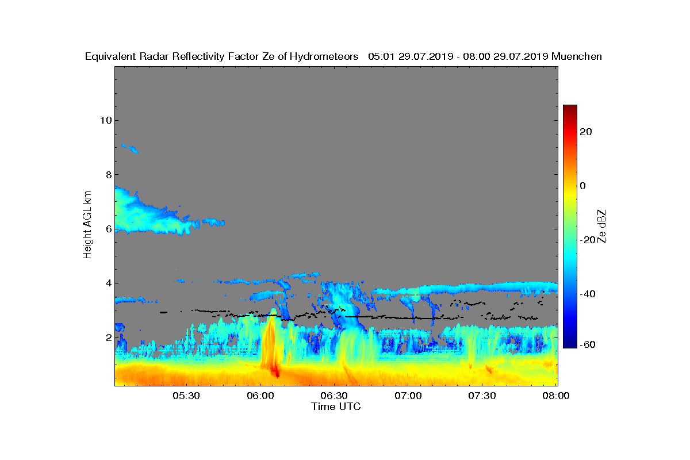Click the 'Height AGL km' axis label
Image resolution: width=690 pixels, height=460 pixels.
(87, 225)
